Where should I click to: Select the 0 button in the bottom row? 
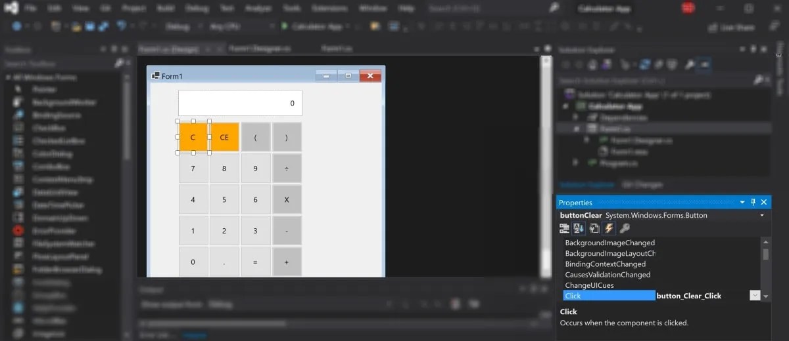(x=193, y=262)
